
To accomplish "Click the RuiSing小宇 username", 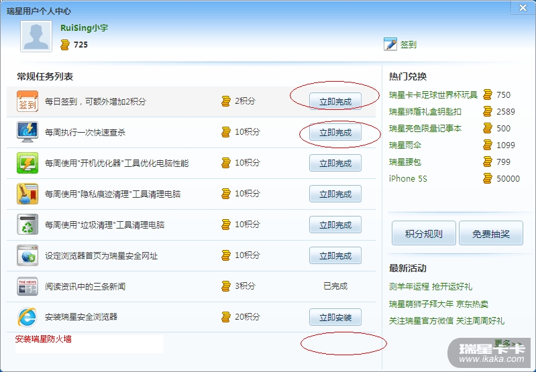I will 84,28.
